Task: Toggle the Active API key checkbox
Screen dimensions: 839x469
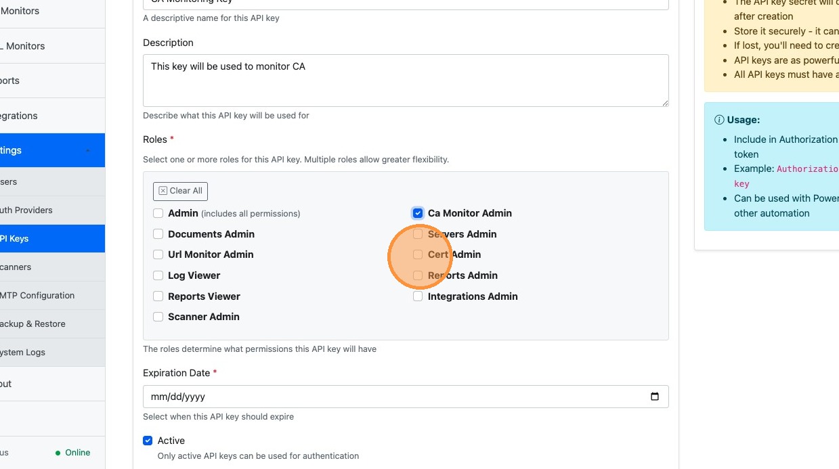Action: (x=148, y=441)
